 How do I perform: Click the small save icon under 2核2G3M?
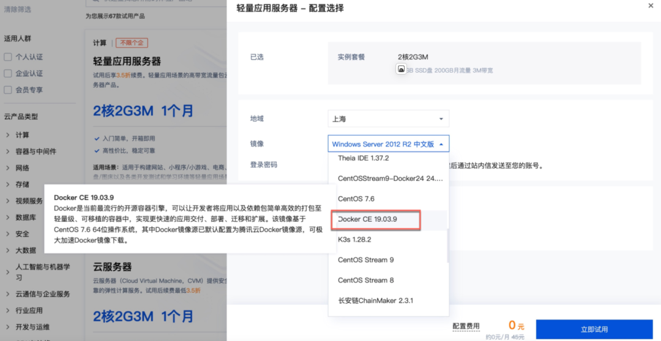pyautogui.click(x=401, y=68)
